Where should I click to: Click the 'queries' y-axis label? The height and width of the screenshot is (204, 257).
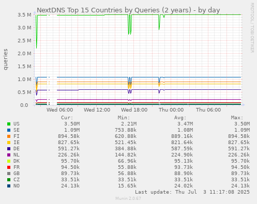click(x=6, y=59)
